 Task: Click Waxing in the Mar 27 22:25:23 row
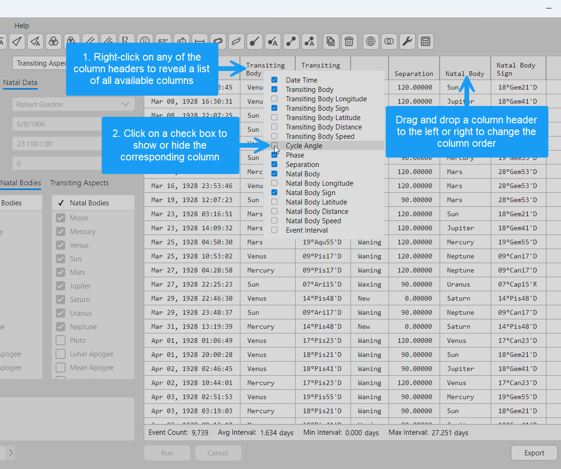point(369,284)
